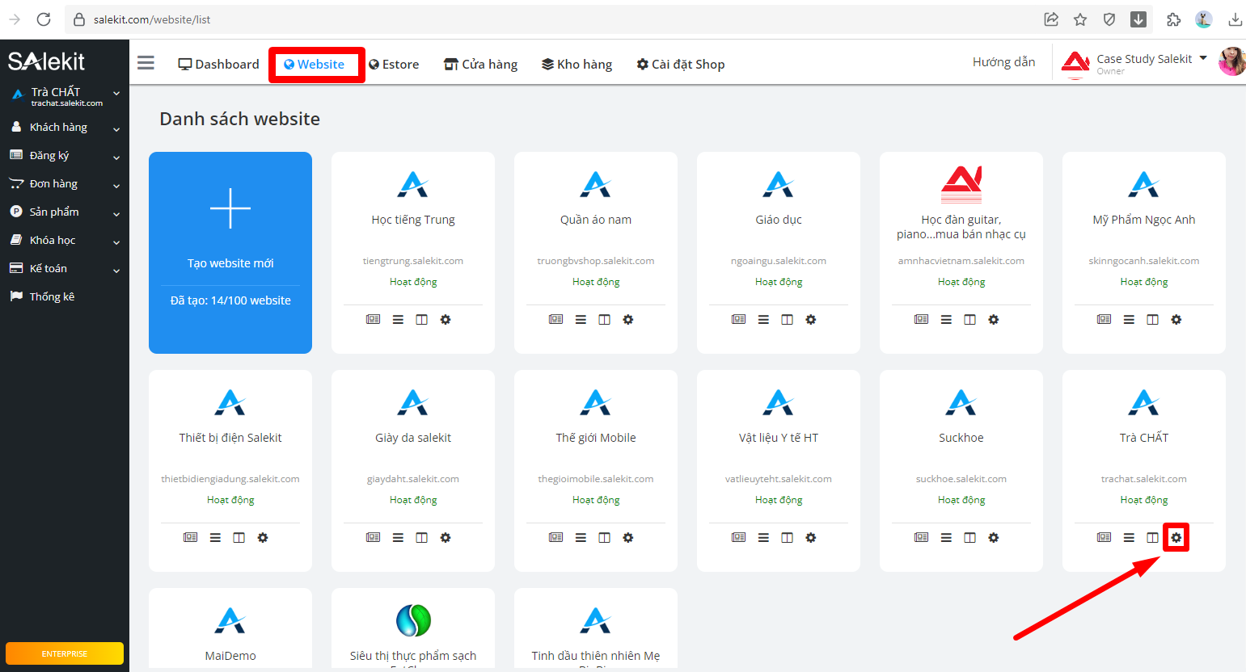
Task: Click the user avatar photo
Action: click(1232, 61)
